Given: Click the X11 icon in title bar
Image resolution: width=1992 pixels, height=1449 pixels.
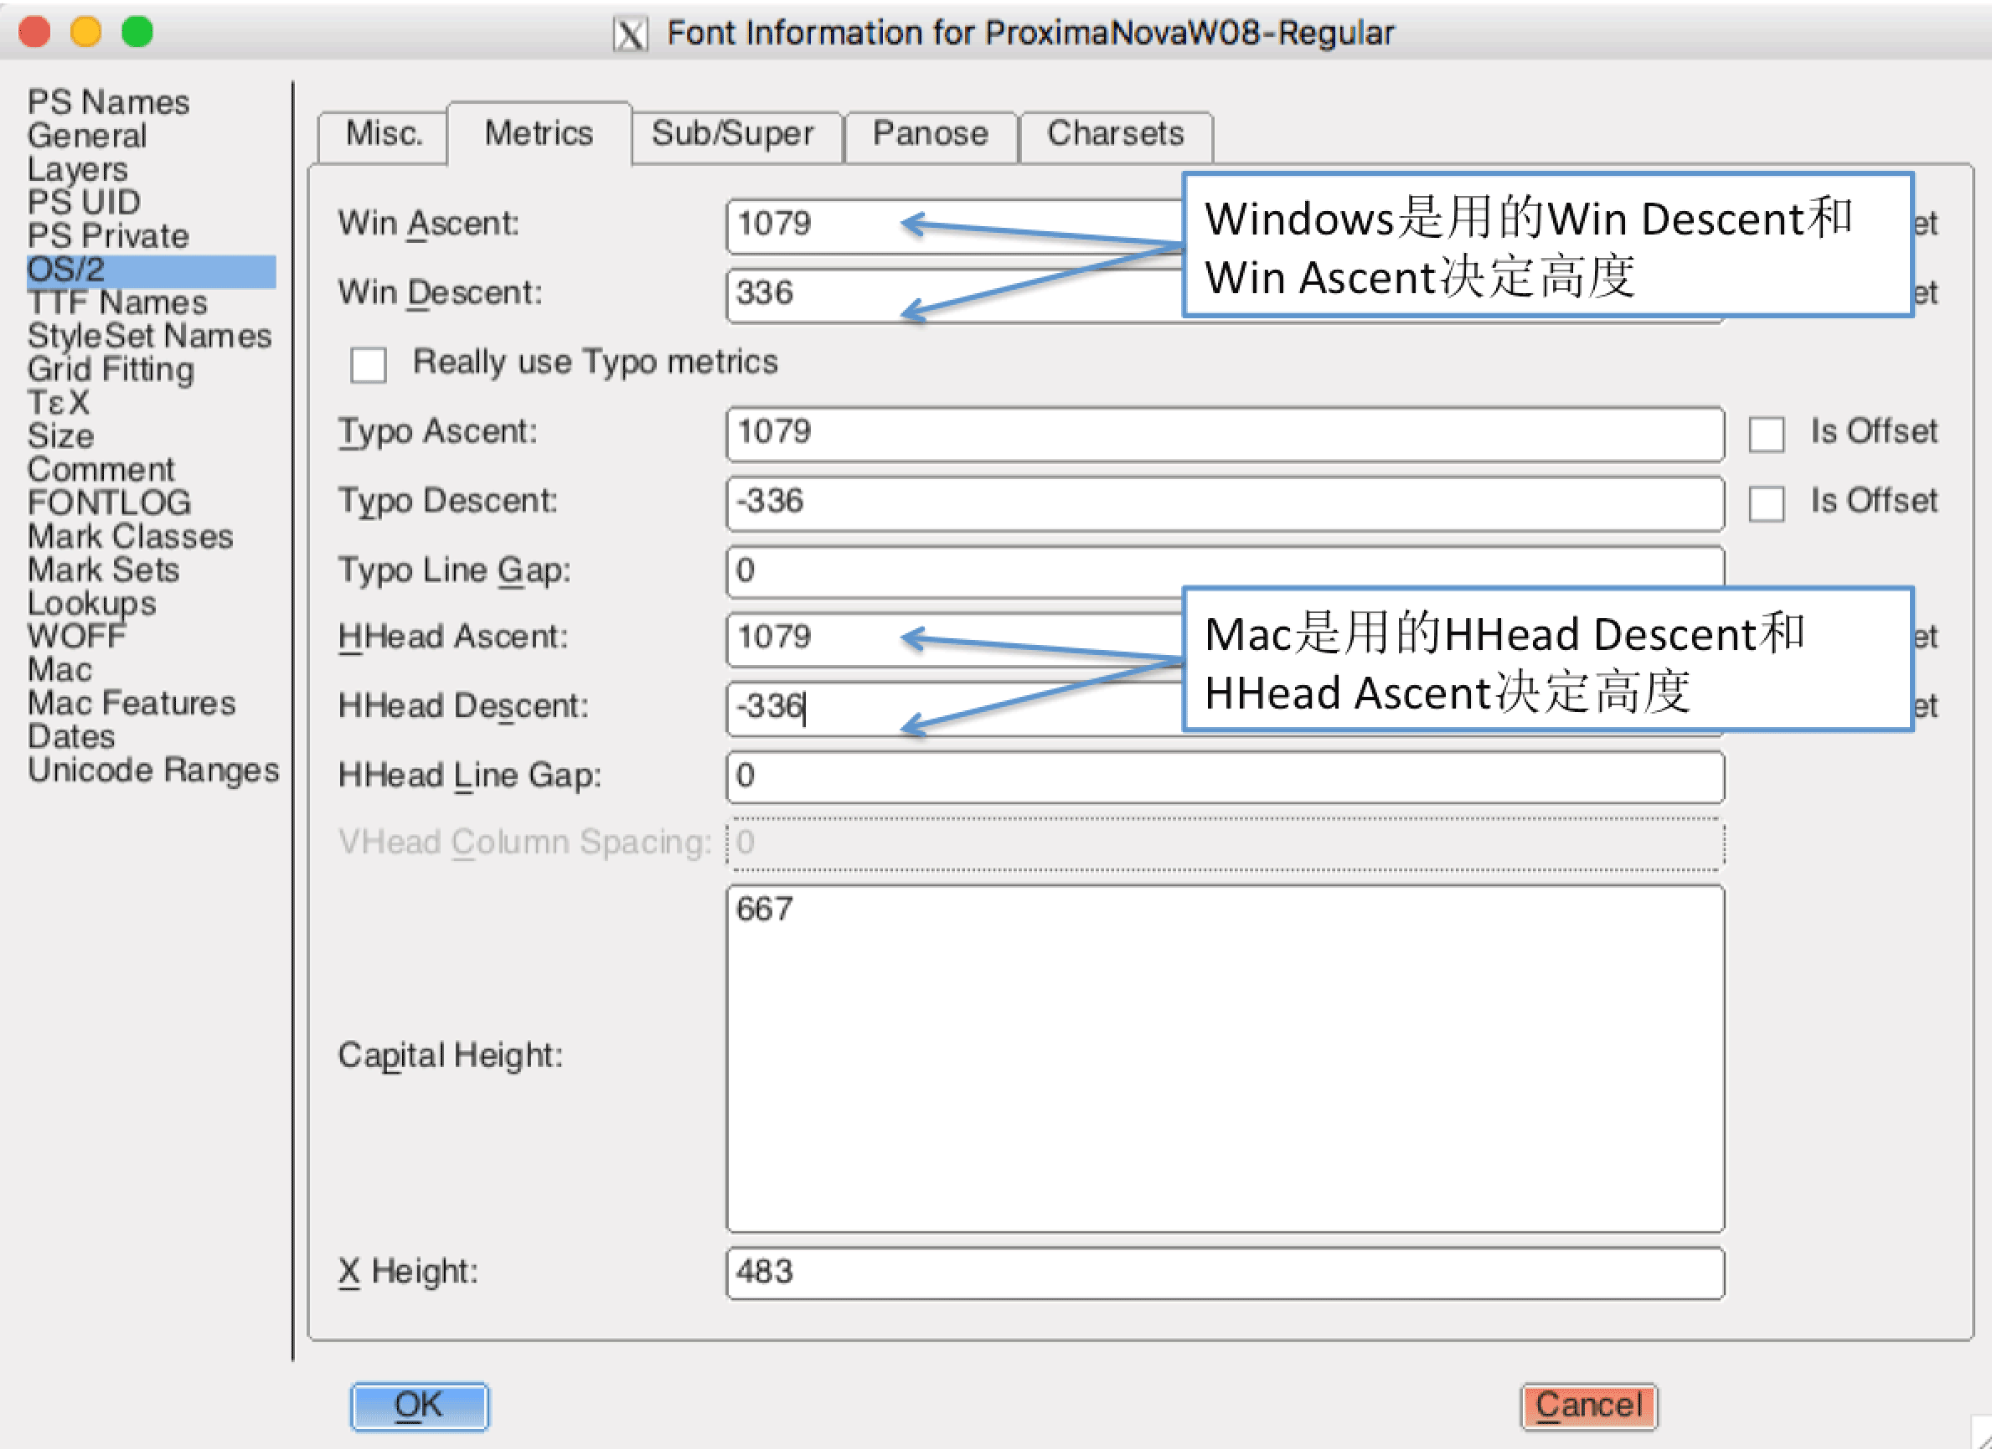Looking at the screenshot, I should 630,34.
